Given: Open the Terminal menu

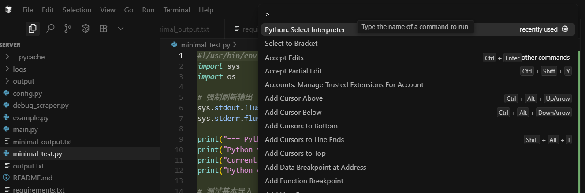Looking at the screenshot, I should [176, 10].
